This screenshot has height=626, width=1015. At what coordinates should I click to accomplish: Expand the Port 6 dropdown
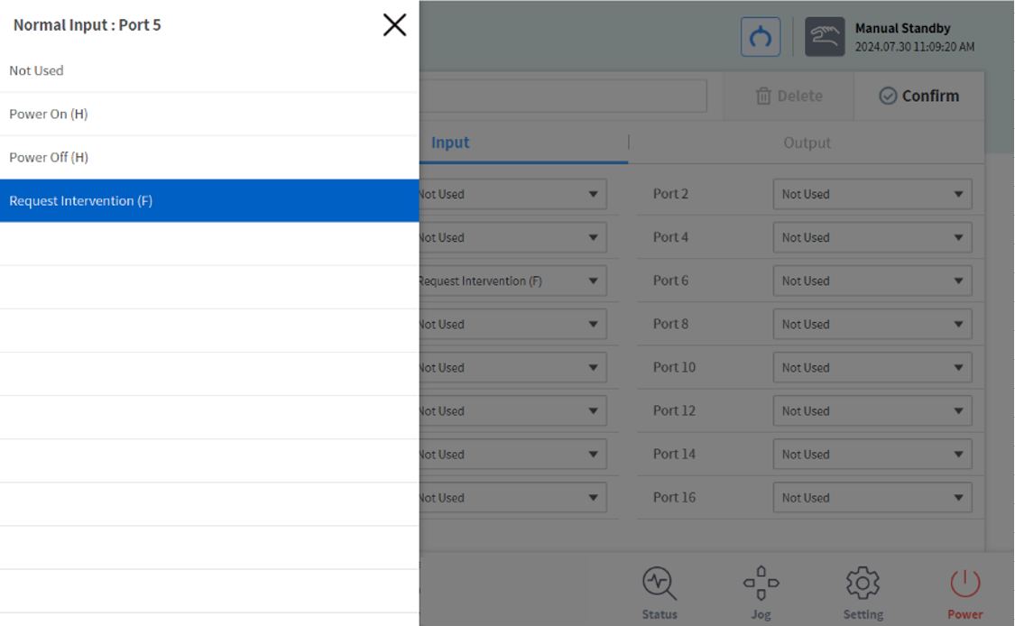[872, 281]
